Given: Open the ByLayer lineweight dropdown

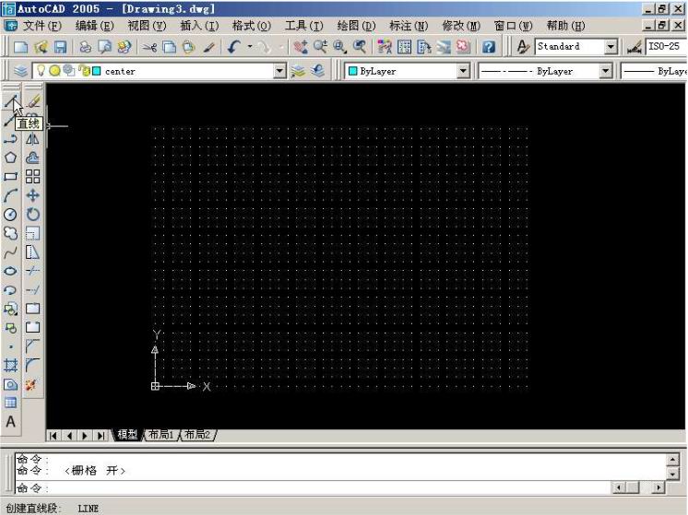Looking at the screenshot, I should [654, 71].
